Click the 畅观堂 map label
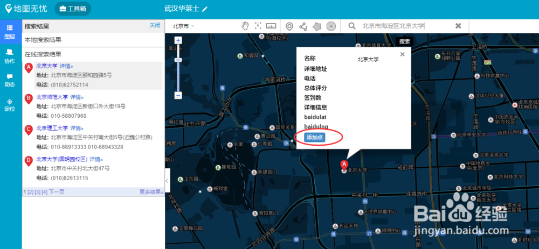Viewport: 539px width, 249px height. 220,188
